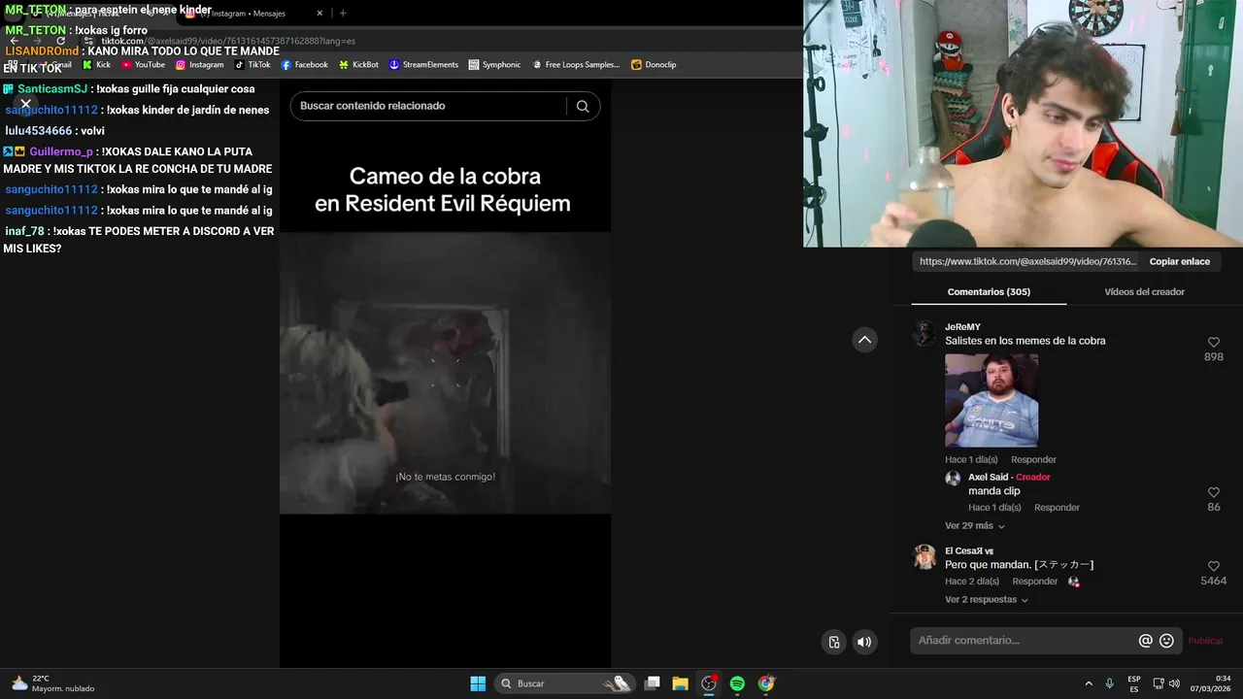1243x699 pixels.
Task: Go to previous video with up chevron
Action: pos(864,340)
